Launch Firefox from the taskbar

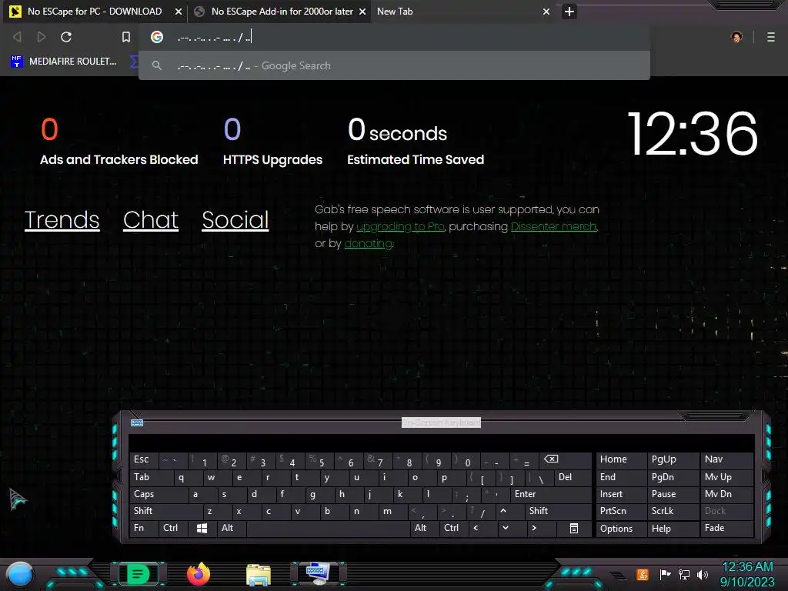click(x=199, y=574)
